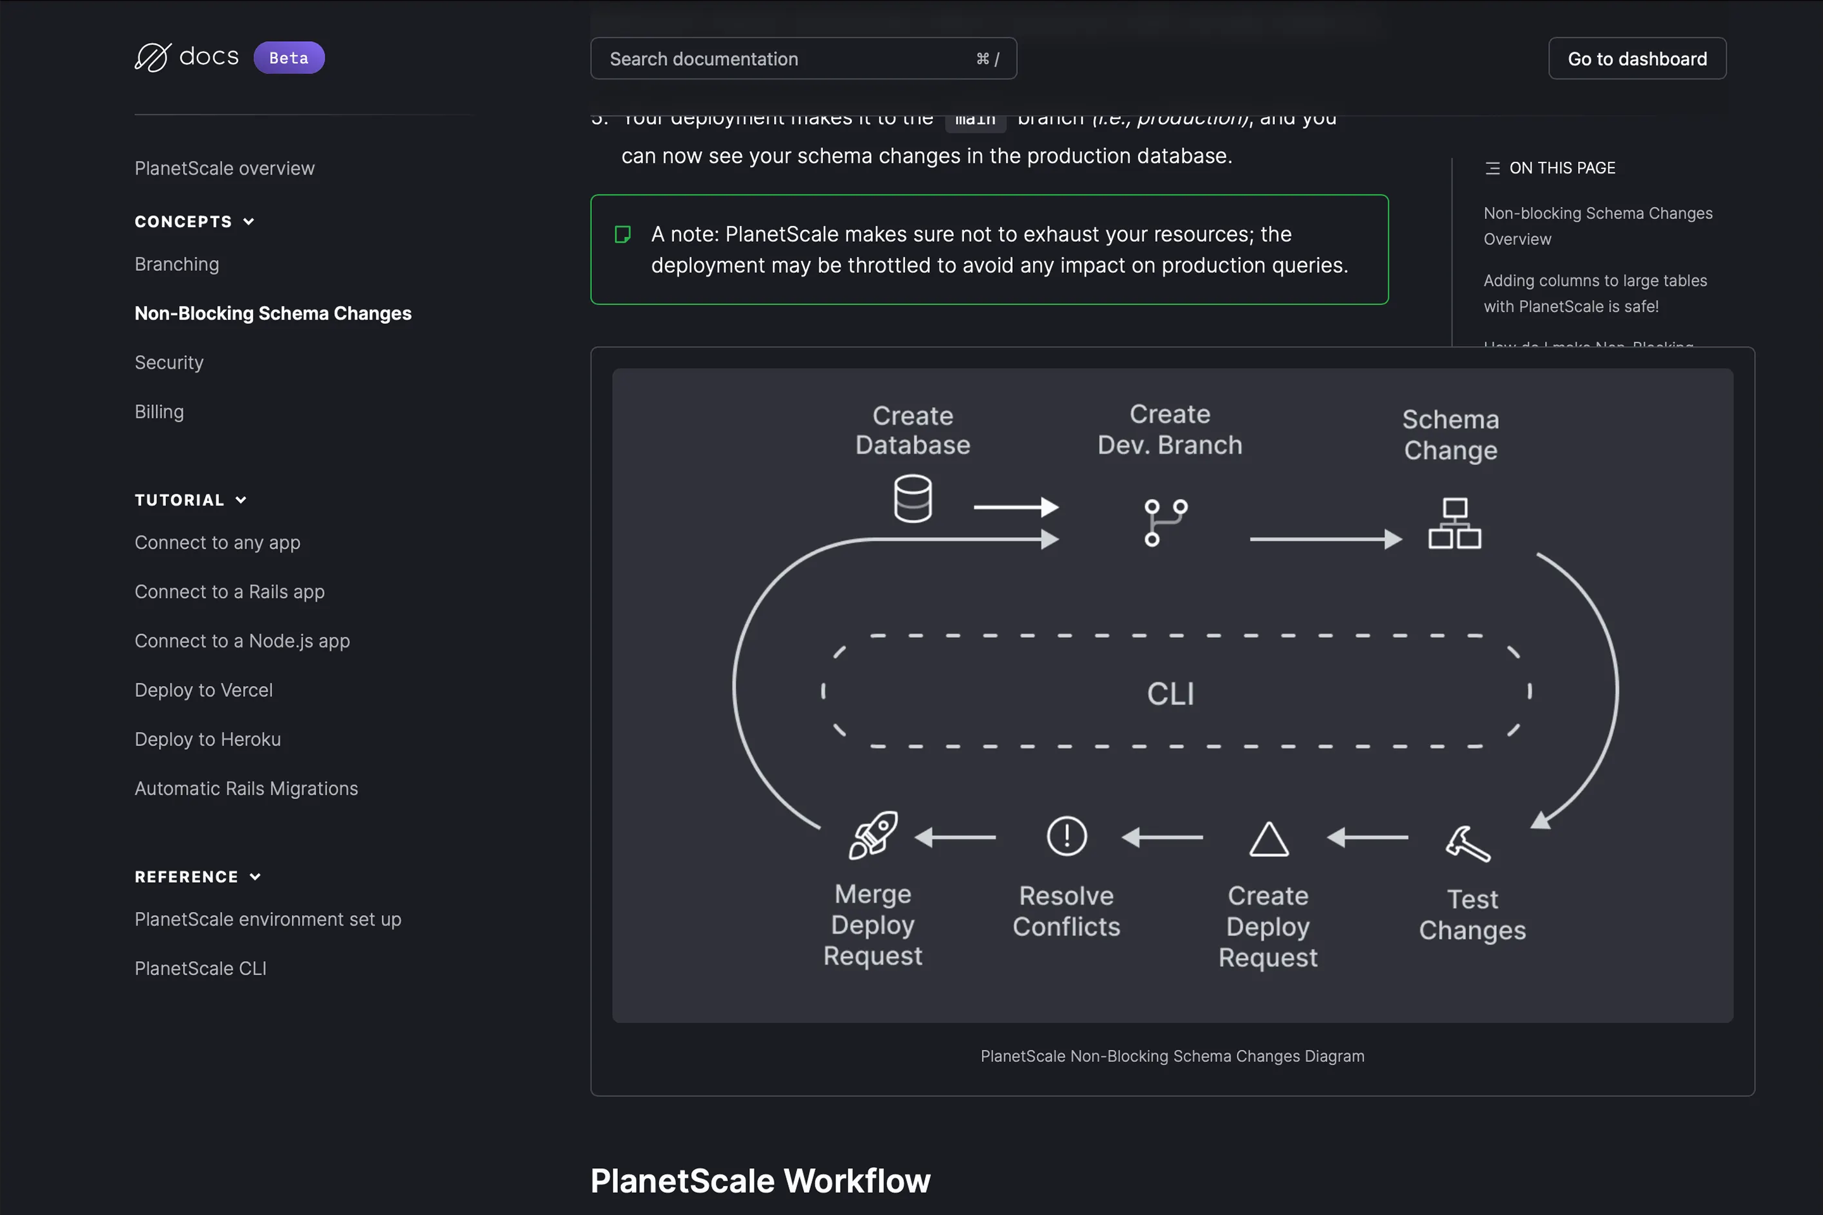Click the Merge Deploy Request rocket icon
Viewport: 1823px width, 1215px height.
[x=874, y=835]
